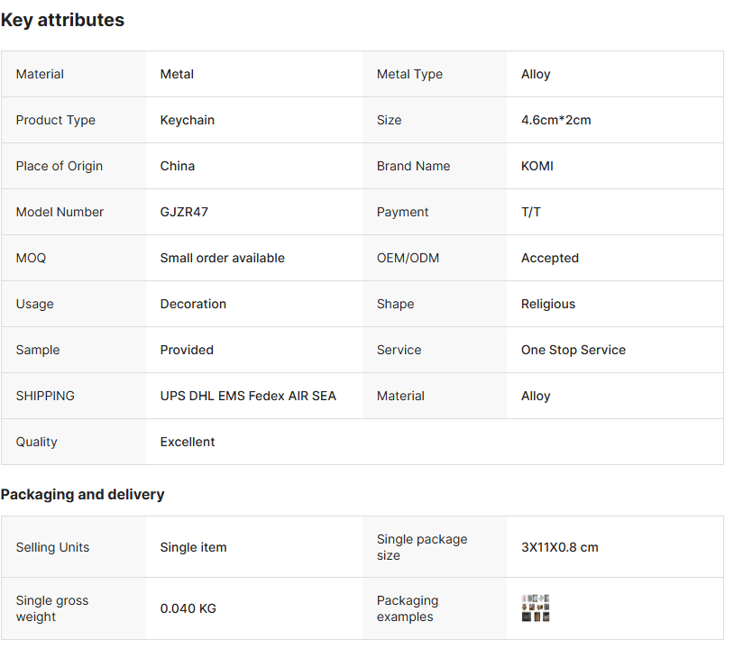Select the Excellent quality value
This screenshot has height=649, width=734.
click(188, 442)
